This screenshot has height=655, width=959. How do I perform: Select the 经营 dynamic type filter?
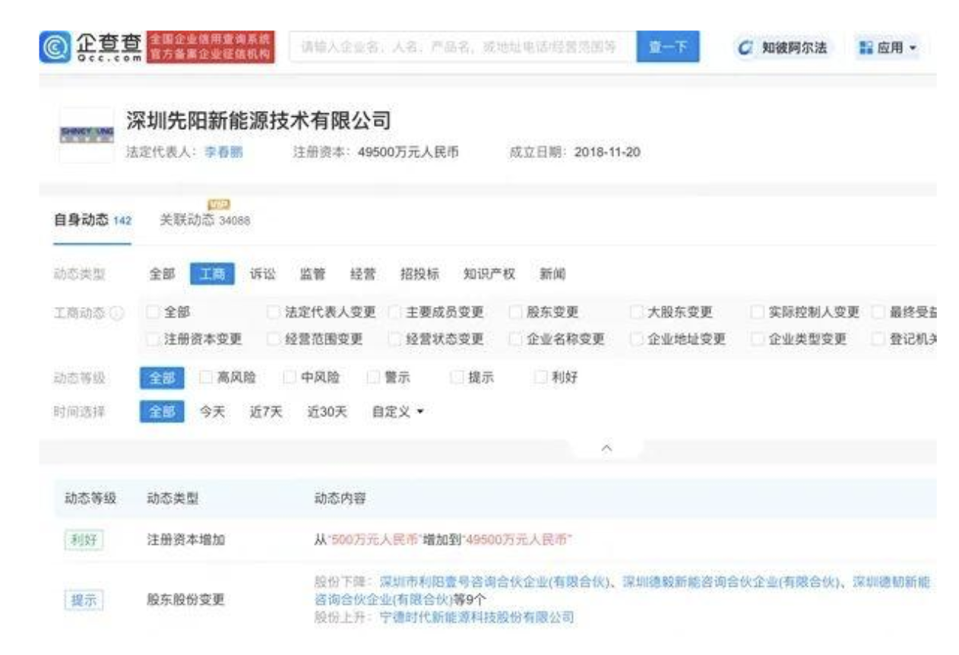[362, 274]
